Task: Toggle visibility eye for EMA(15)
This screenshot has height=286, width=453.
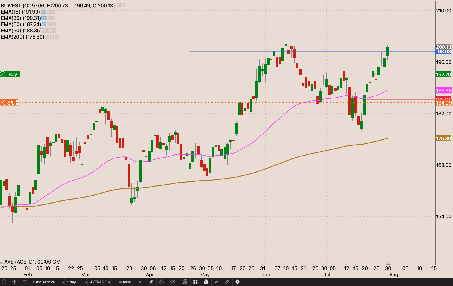Action: click(x=43, y=12)
